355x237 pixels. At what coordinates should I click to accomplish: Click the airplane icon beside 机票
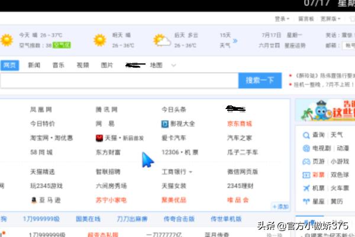pos(306,188)
